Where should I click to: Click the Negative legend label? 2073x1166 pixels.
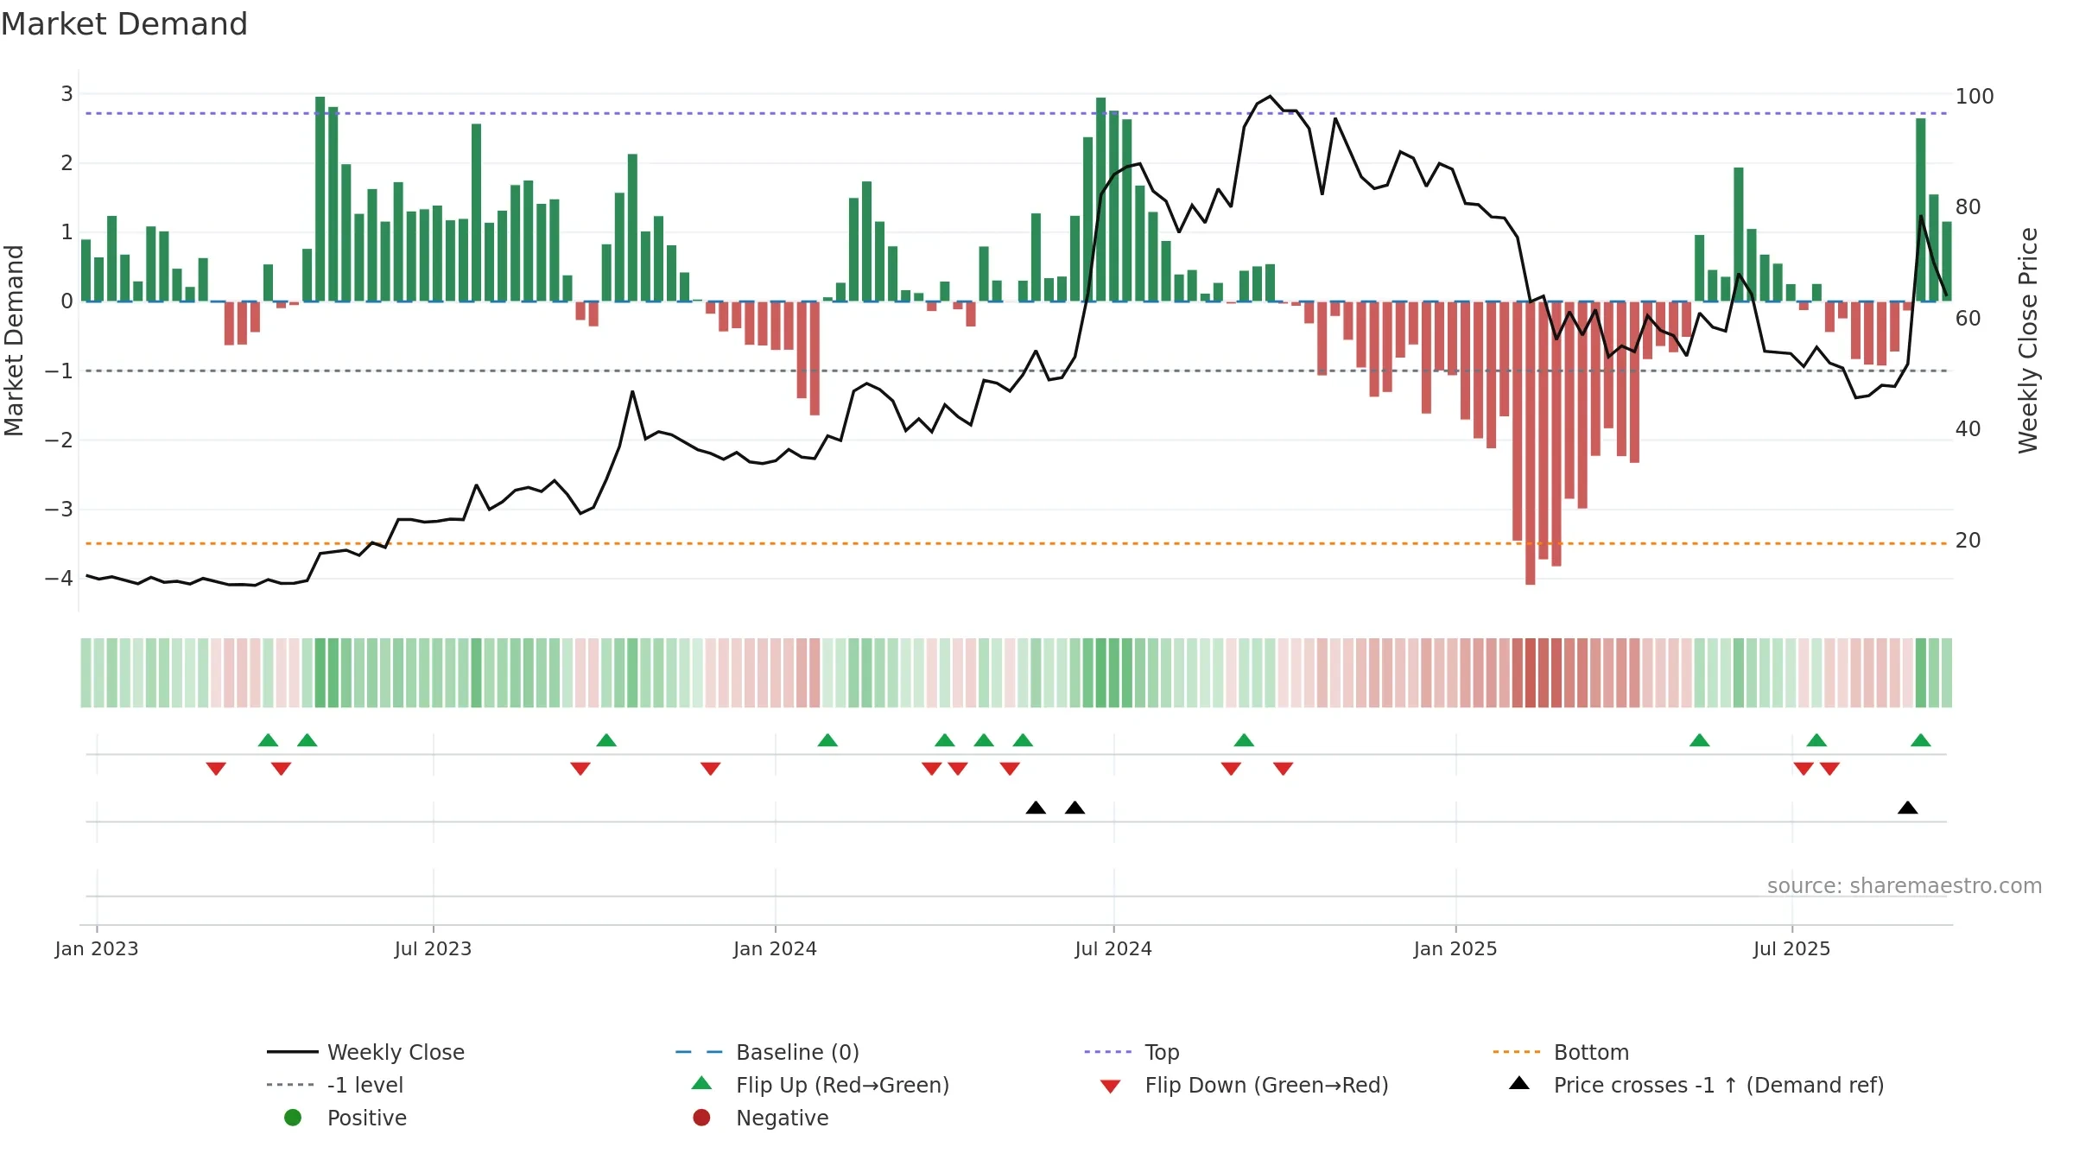tap(782, 1118)
